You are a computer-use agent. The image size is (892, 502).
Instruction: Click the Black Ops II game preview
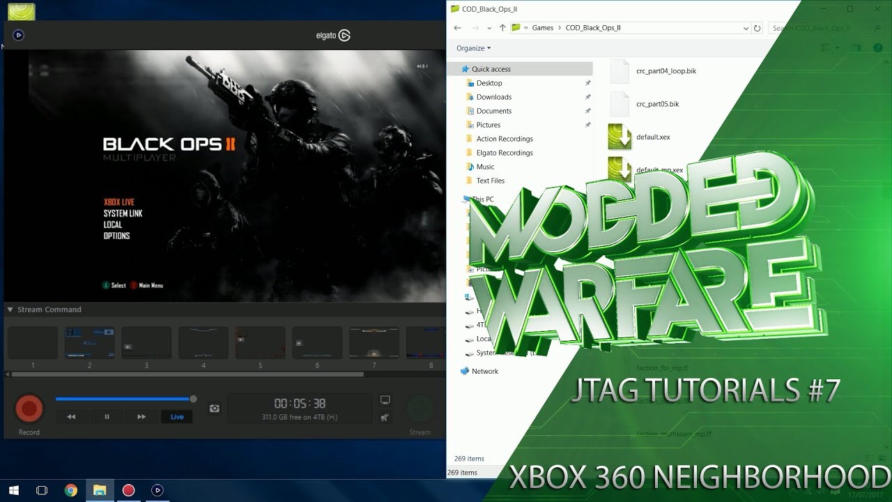(x=237, y=176)
